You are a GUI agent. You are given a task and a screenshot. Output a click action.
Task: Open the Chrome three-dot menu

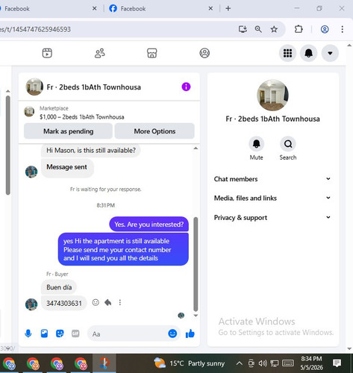point(343,29)
